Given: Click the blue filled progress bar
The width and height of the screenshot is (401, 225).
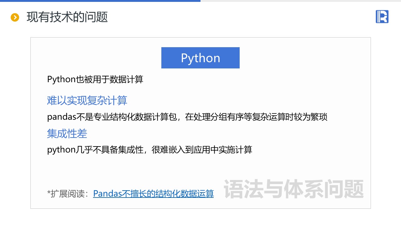Looking at the screenshot, I should (x=100, y=1).
